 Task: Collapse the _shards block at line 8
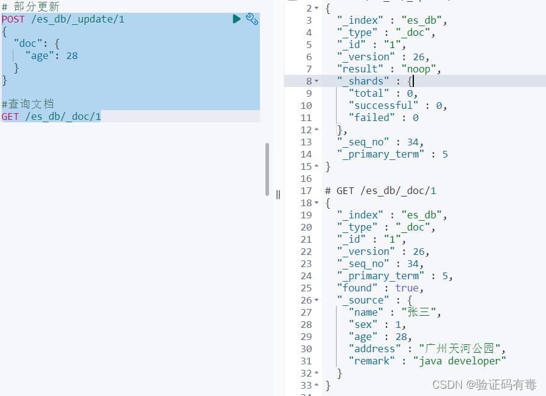tap(317, 81)
